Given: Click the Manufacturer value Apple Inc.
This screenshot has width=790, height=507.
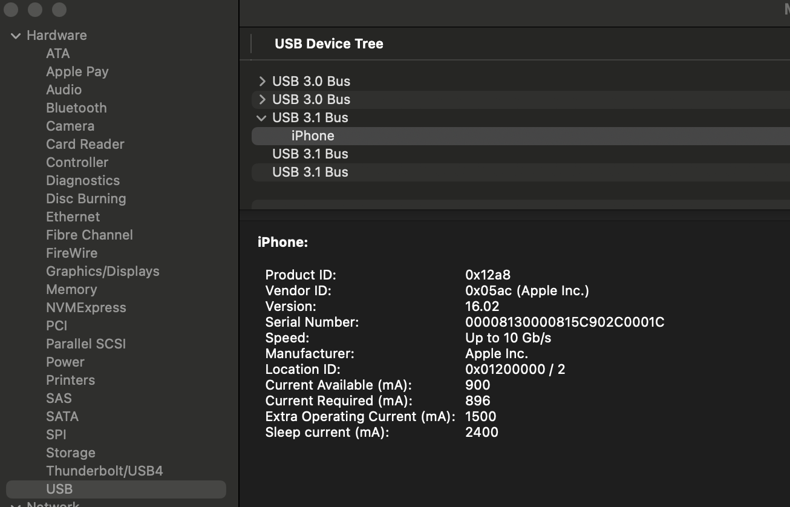Looking at the screenshot, I should [497, 353].
